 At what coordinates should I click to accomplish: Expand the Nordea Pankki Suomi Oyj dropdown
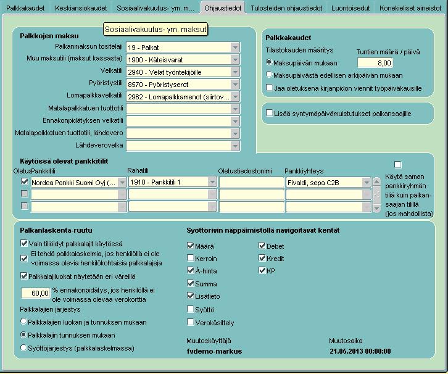point(122,183)
